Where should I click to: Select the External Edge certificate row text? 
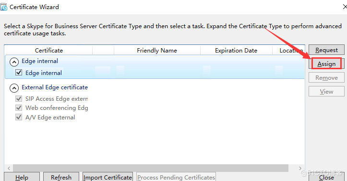click(x=55, y=87)
